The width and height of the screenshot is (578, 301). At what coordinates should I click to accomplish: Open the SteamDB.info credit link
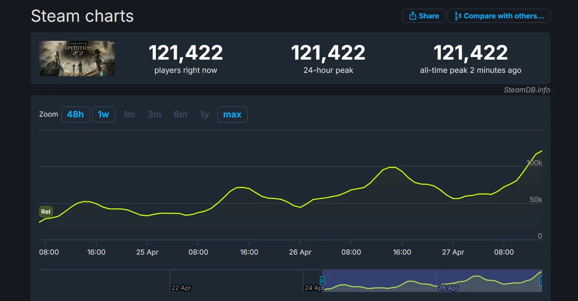click(527, 90)
